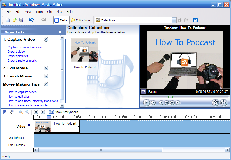
Task: Open the undo history dropdown arrow
Action: (x=37, y=20)
